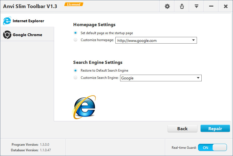Viewport: 233px width, 156px height.
Task: Minimize the Anvi Slim Toolbar window
Action: click(x=211, y=6)
